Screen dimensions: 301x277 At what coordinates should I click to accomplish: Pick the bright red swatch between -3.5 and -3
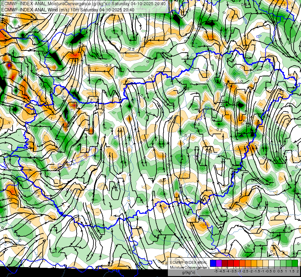[236, 263]
